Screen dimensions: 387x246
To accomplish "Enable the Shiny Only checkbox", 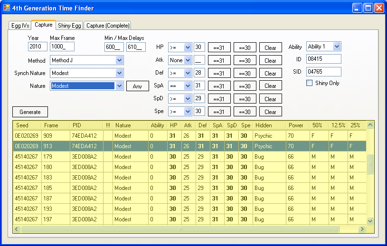I will (x=310, y=83).
